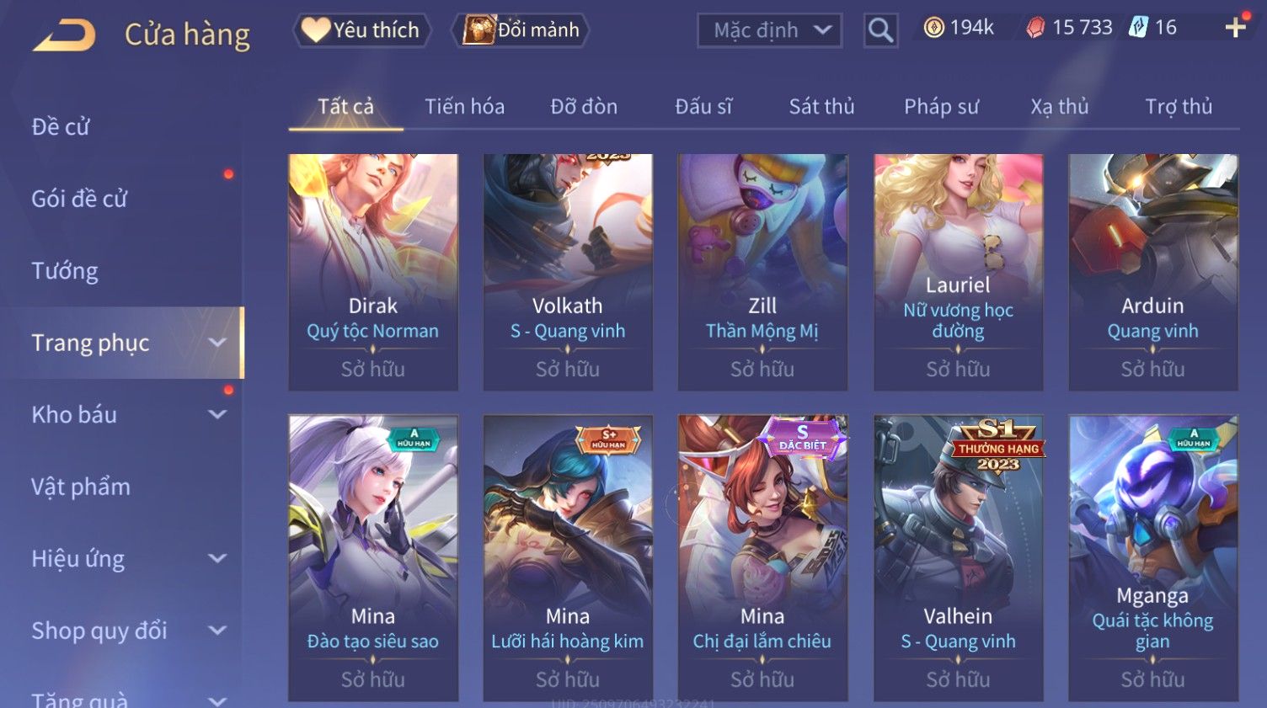Switch to the Pháp sư tab
The width and height of the screenshot is (1267, 708).
click(x=941, y=107)
